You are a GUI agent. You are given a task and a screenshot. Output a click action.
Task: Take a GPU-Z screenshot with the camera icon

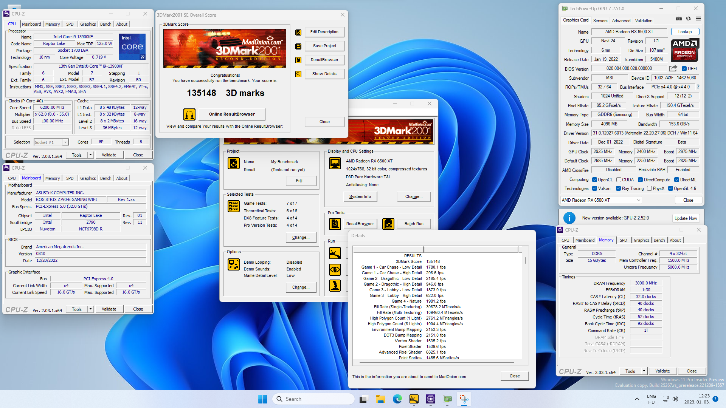[x=679, y=19]
